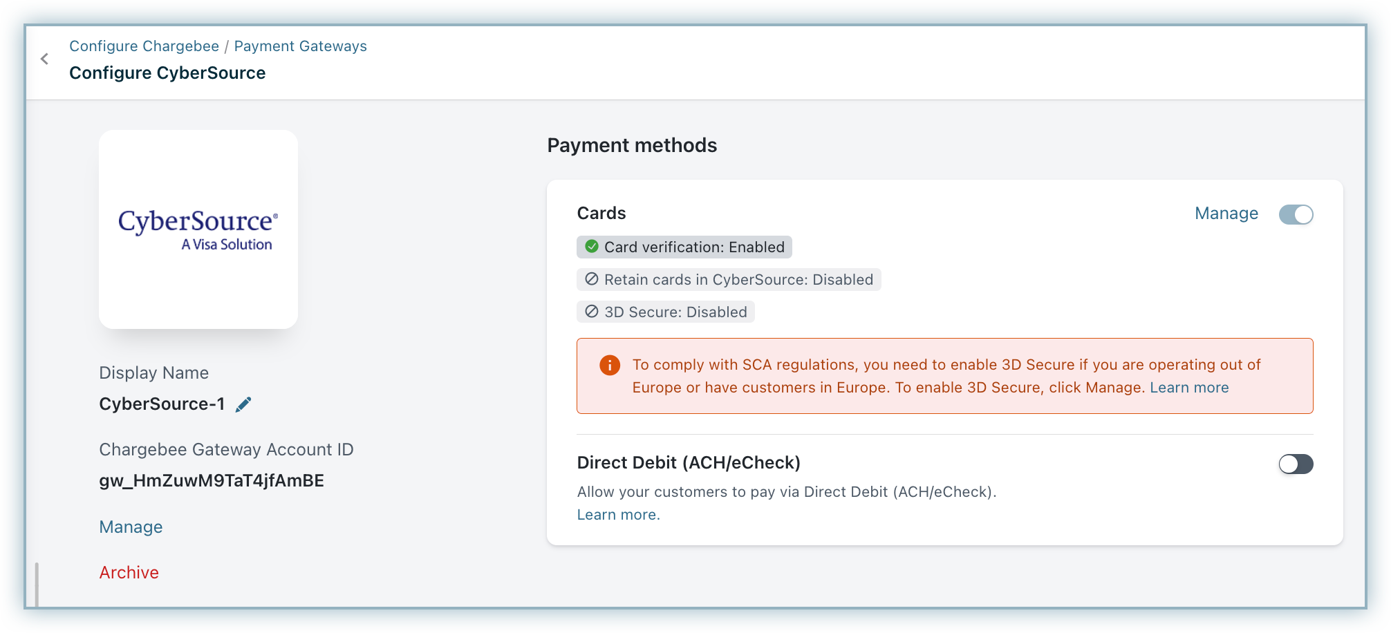Image resolution: width=1391 pixels, height=633 pixels.
Task: Open Learn more under Direct Debit
Action: [x=618, y=515]
